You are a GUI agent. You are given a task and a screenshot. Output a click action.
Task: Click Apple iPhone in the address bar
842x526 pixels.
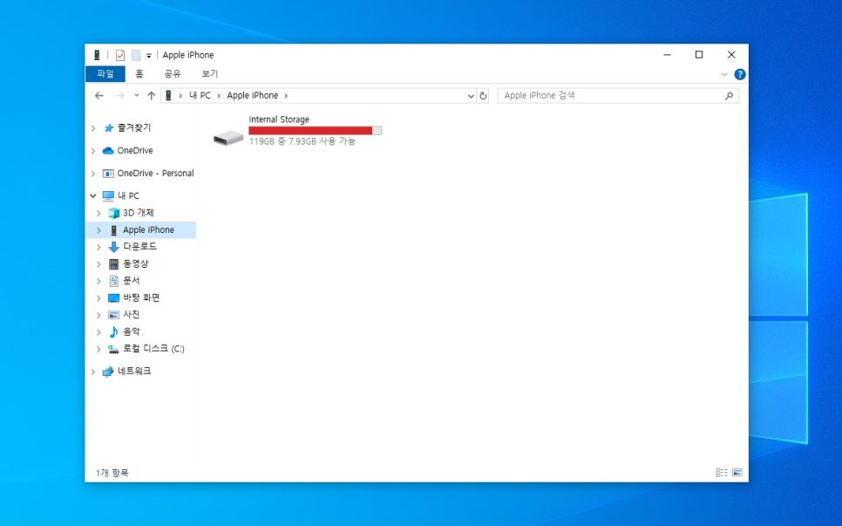[253, 96]
